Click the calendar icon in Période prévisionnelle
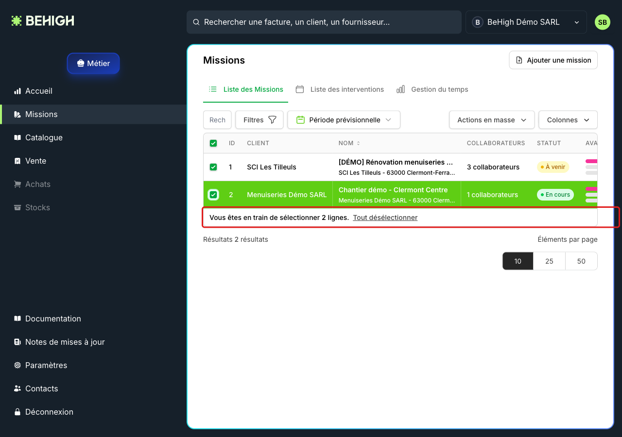Image resolution: width=622 pixels, height=437 pixels. (300, 120)
